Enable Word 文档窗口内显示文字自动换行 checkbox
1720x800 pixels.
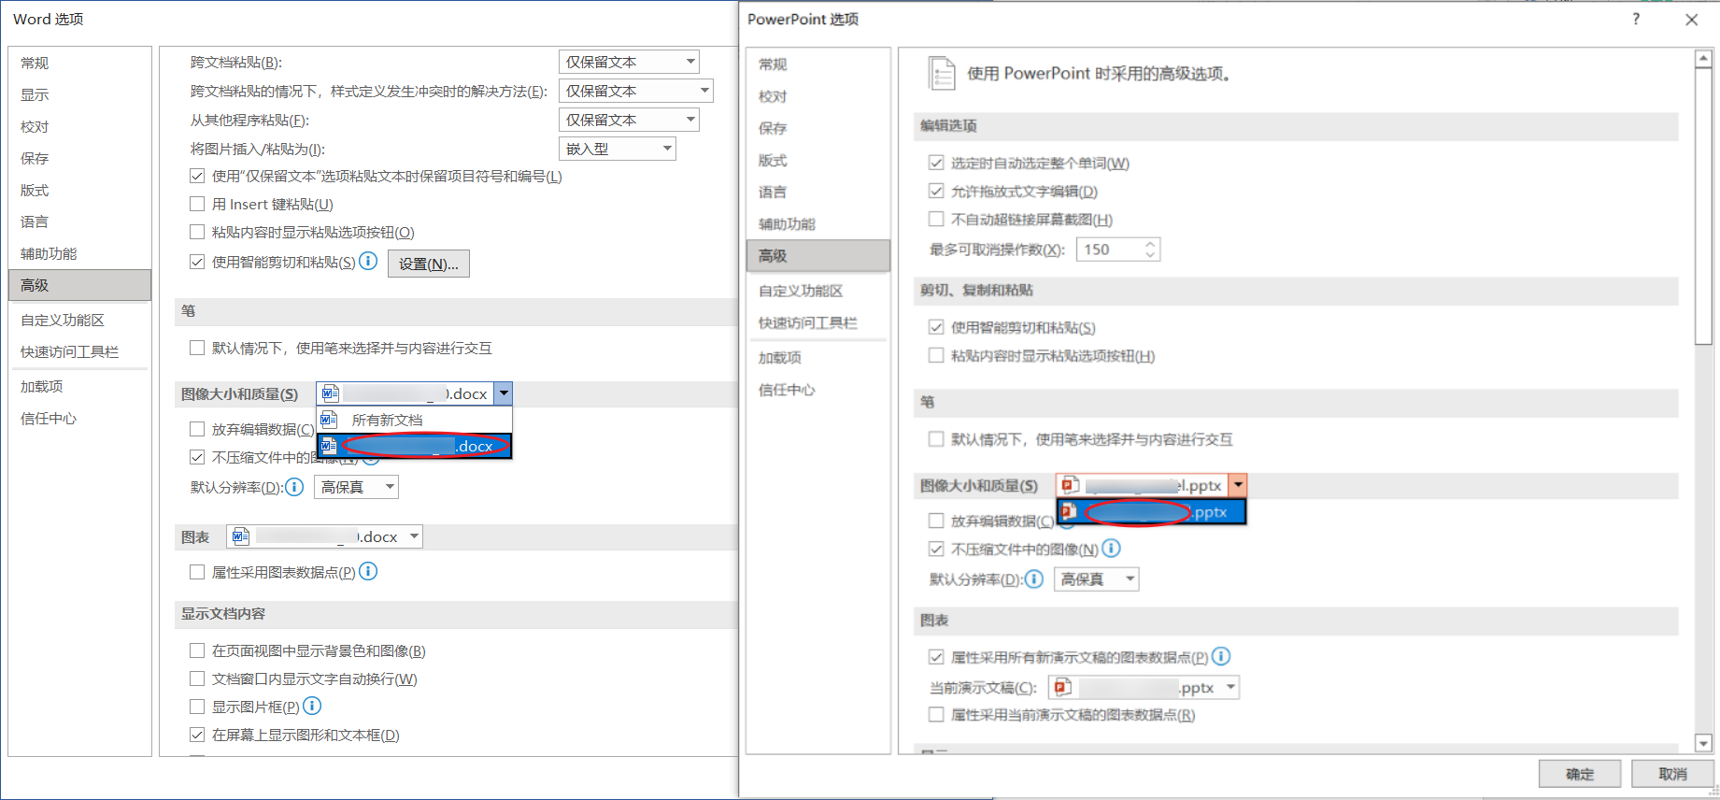click(x=197, y=679)
